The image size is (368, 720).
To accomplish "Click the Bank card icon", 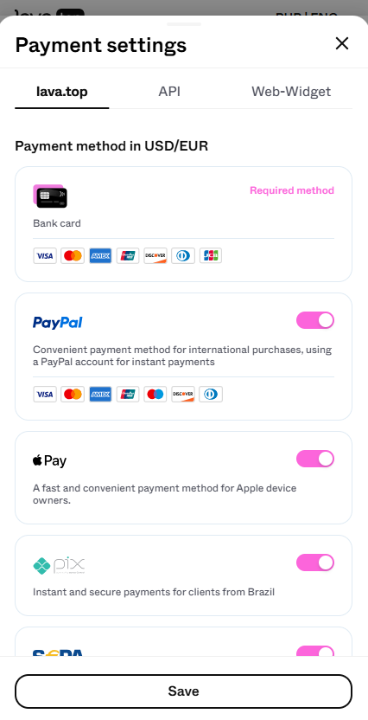I will 50,196.
